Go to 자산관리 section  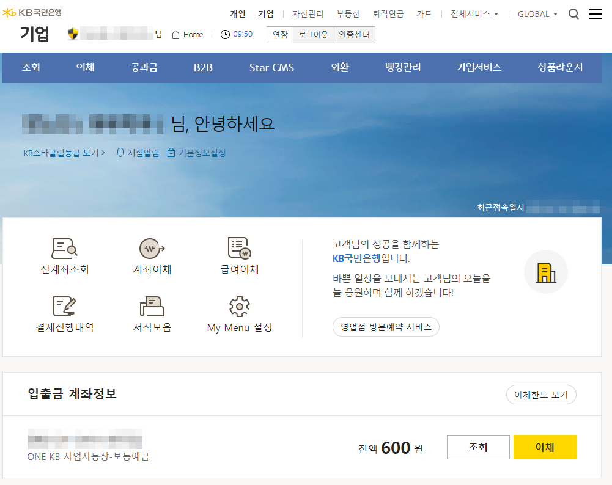(x=308, y=14)
